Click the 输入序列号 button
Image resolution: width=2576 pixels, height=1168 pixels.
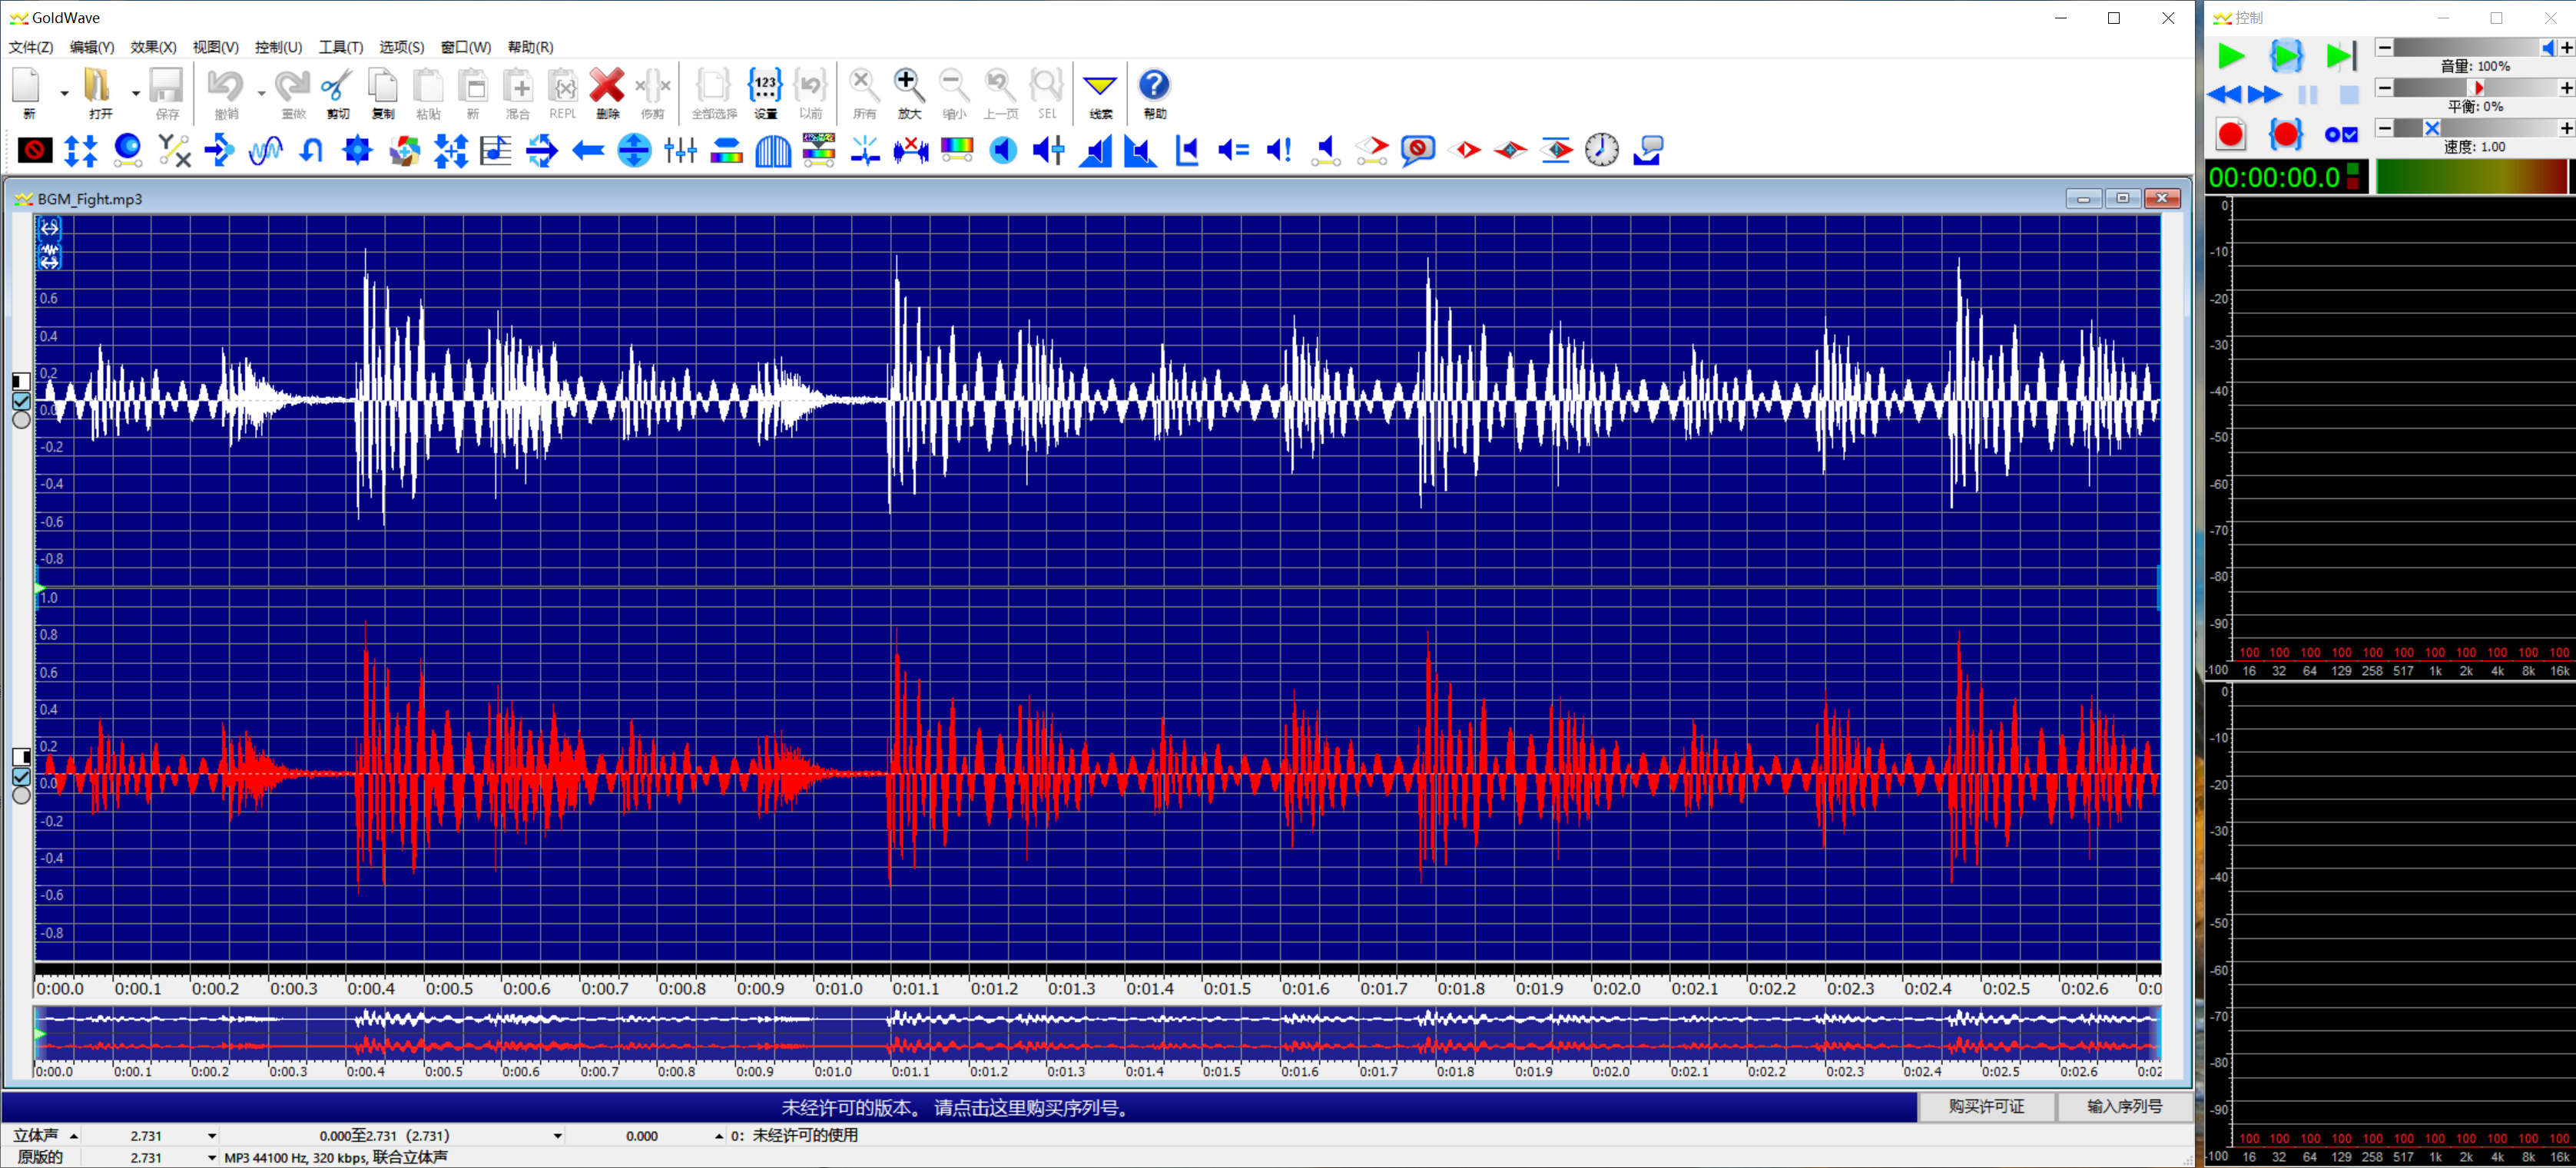[x=2124, y=1106]
